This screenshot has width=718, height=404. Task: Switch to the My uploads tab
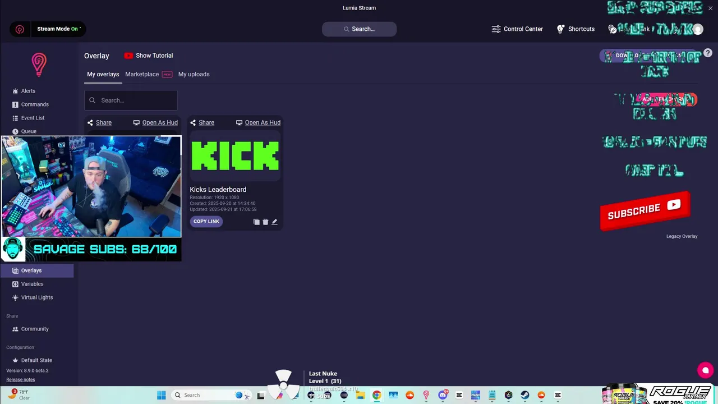tap(194, 74)
